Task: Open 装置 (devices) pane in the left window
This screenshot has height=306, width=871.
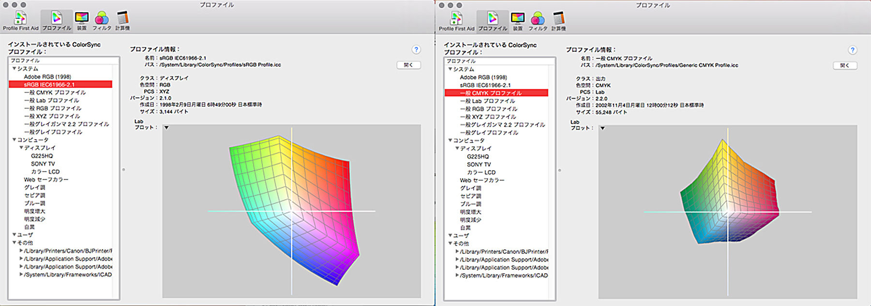Action: pyautogui.click(x=82, y=21)
